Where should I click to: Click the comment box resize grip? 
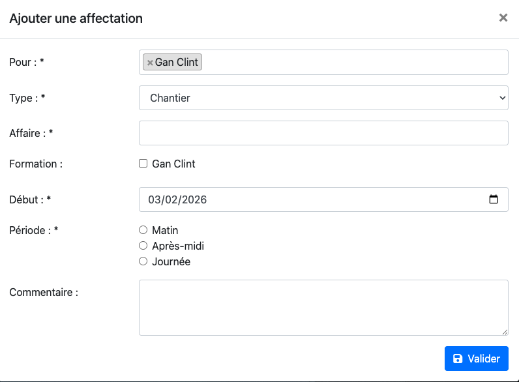coord(504,331)
